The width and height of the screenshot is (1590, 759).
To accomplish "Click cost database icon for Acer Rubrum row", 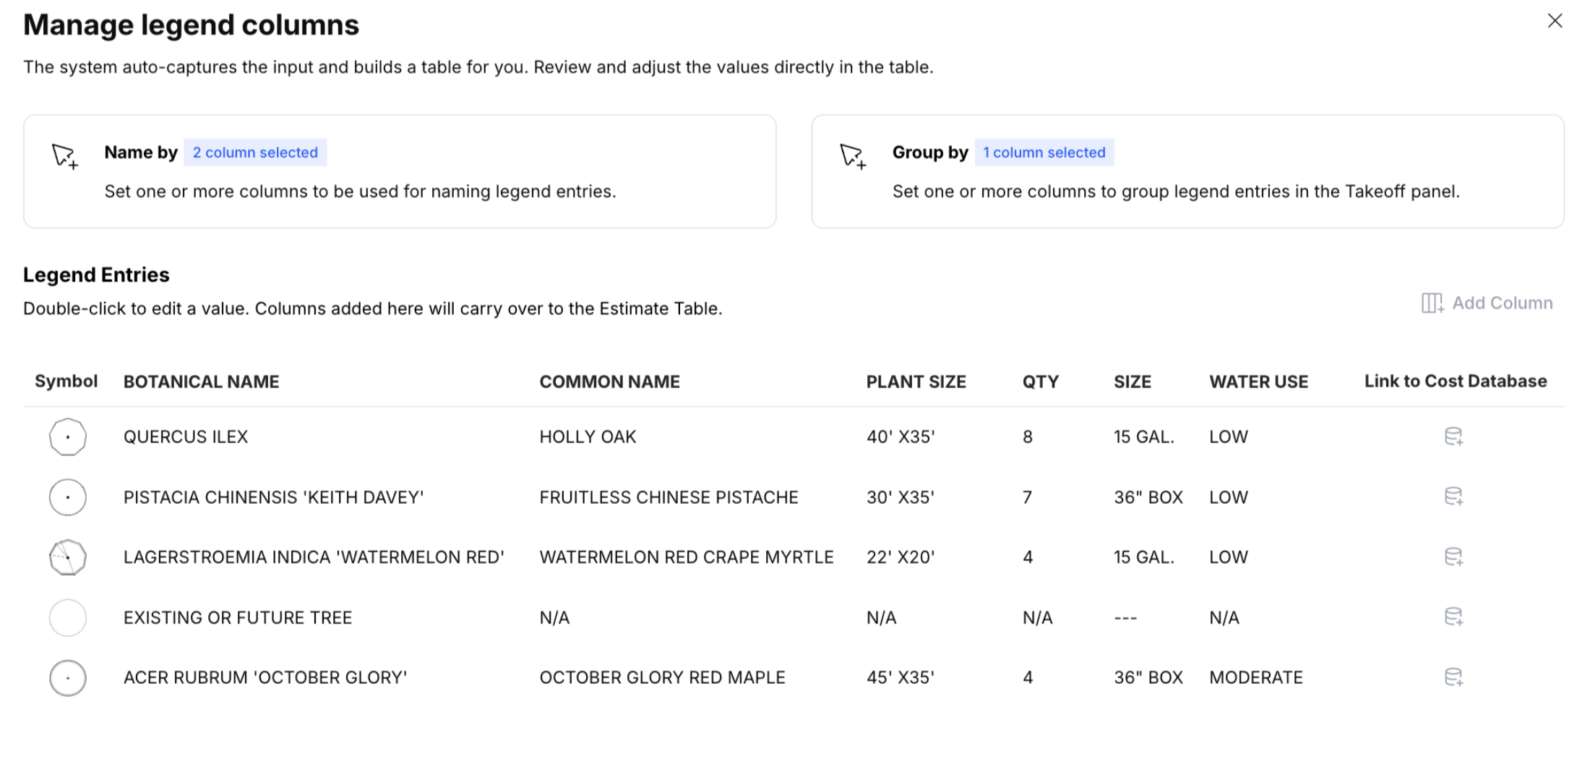I will tap(1453, 677).
